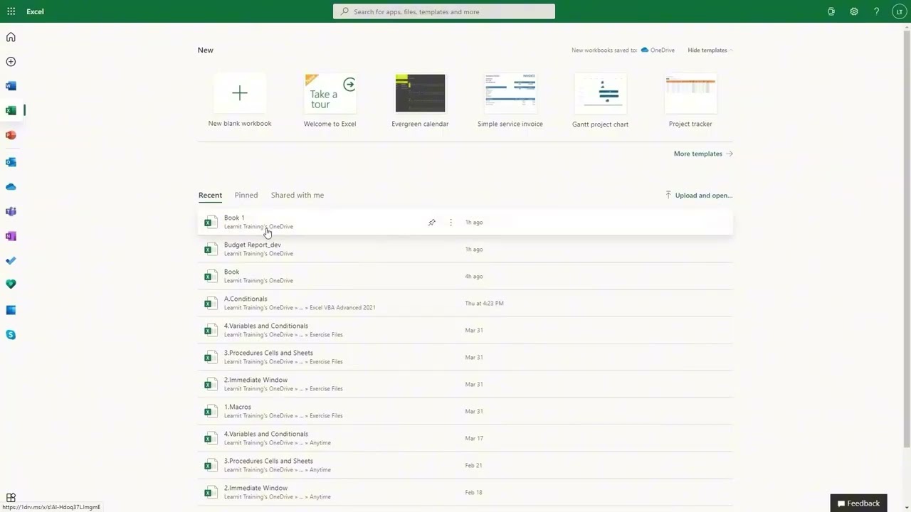Screen dimensions: 911x512
Task: Click the OneDrive cloud save location icon
Action: coord(644,50)
